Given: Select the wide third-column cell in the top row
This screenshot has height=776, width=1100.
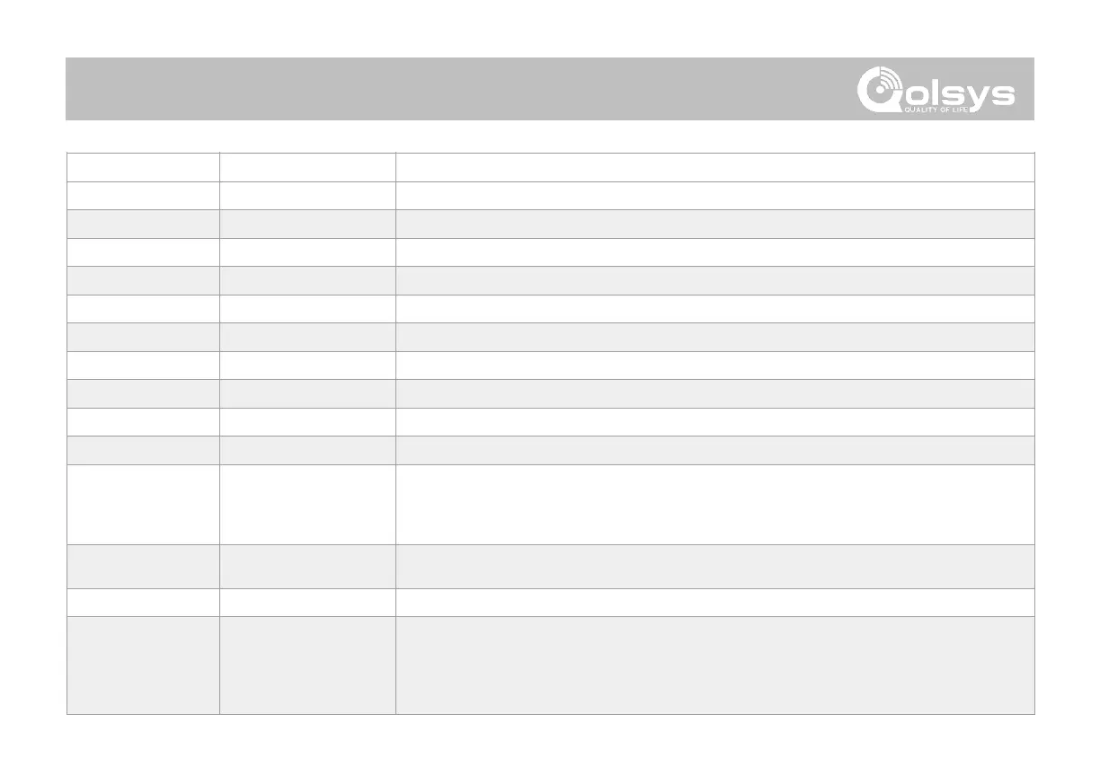Looking at the screenshot, I should (x=714, y=167).
